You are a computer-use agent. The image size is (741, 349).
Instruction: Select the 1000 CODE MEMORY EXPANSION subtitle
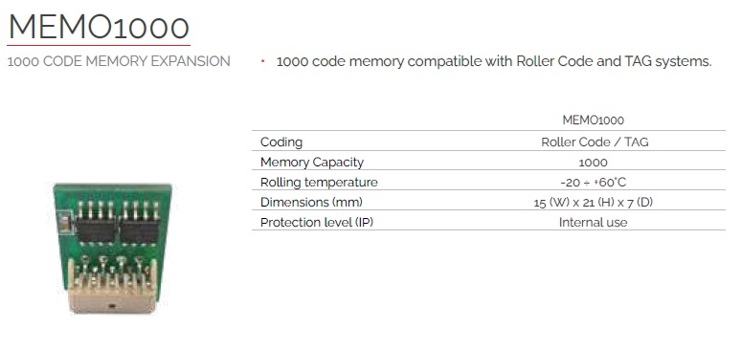point(119,61)
